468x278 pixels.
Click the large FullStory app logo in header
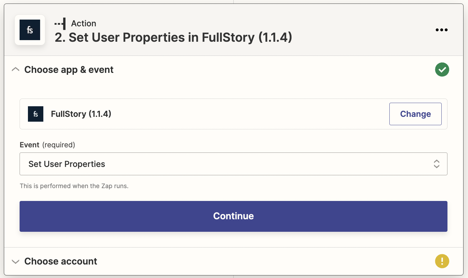pyautogui.click(x=30, y=30)
